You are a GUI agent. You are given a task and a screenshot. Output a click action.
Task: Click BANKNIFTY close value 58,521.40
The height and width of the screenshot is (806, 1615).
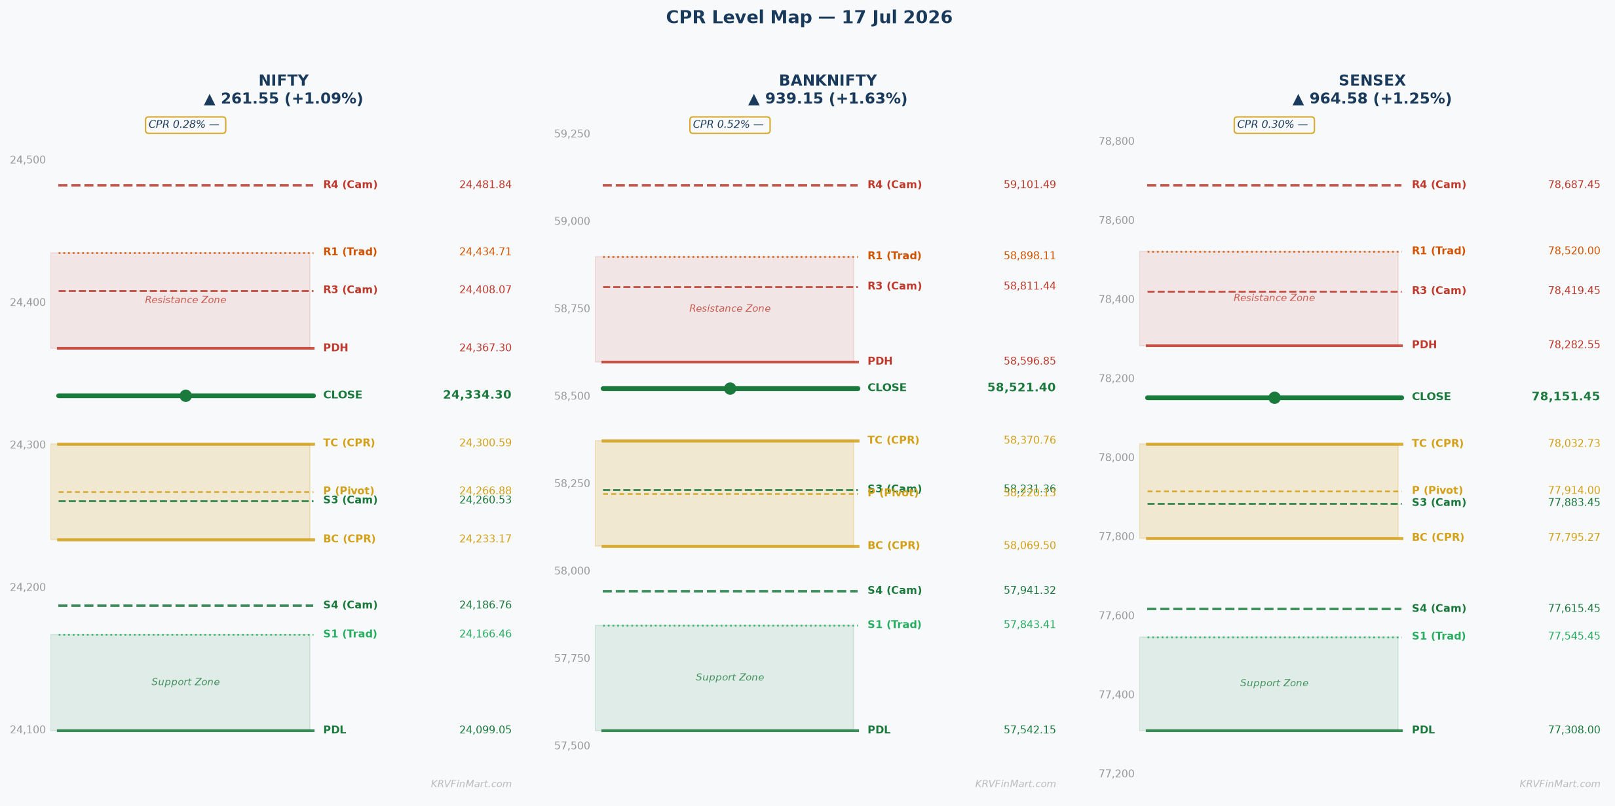coord(1021,388)
